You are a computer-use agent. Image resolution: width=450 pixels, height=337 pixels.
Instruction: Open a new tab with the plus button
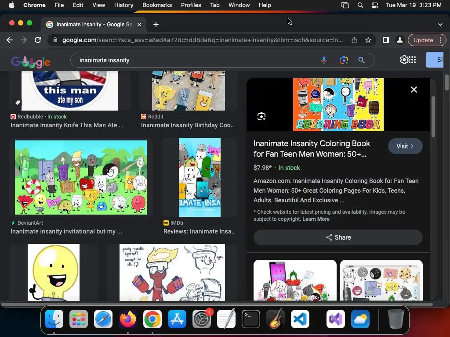tap(156, 25)
